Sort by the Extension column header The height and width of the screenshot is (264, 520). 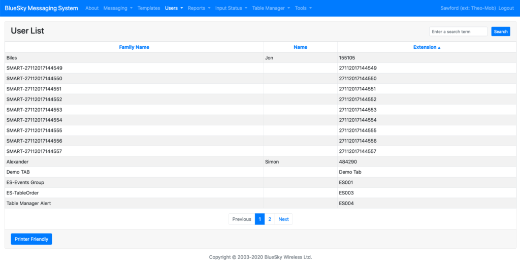click(x=425, y=47)
